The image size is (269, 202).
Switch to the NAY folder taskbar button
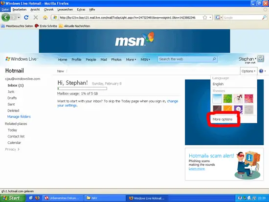105,198
